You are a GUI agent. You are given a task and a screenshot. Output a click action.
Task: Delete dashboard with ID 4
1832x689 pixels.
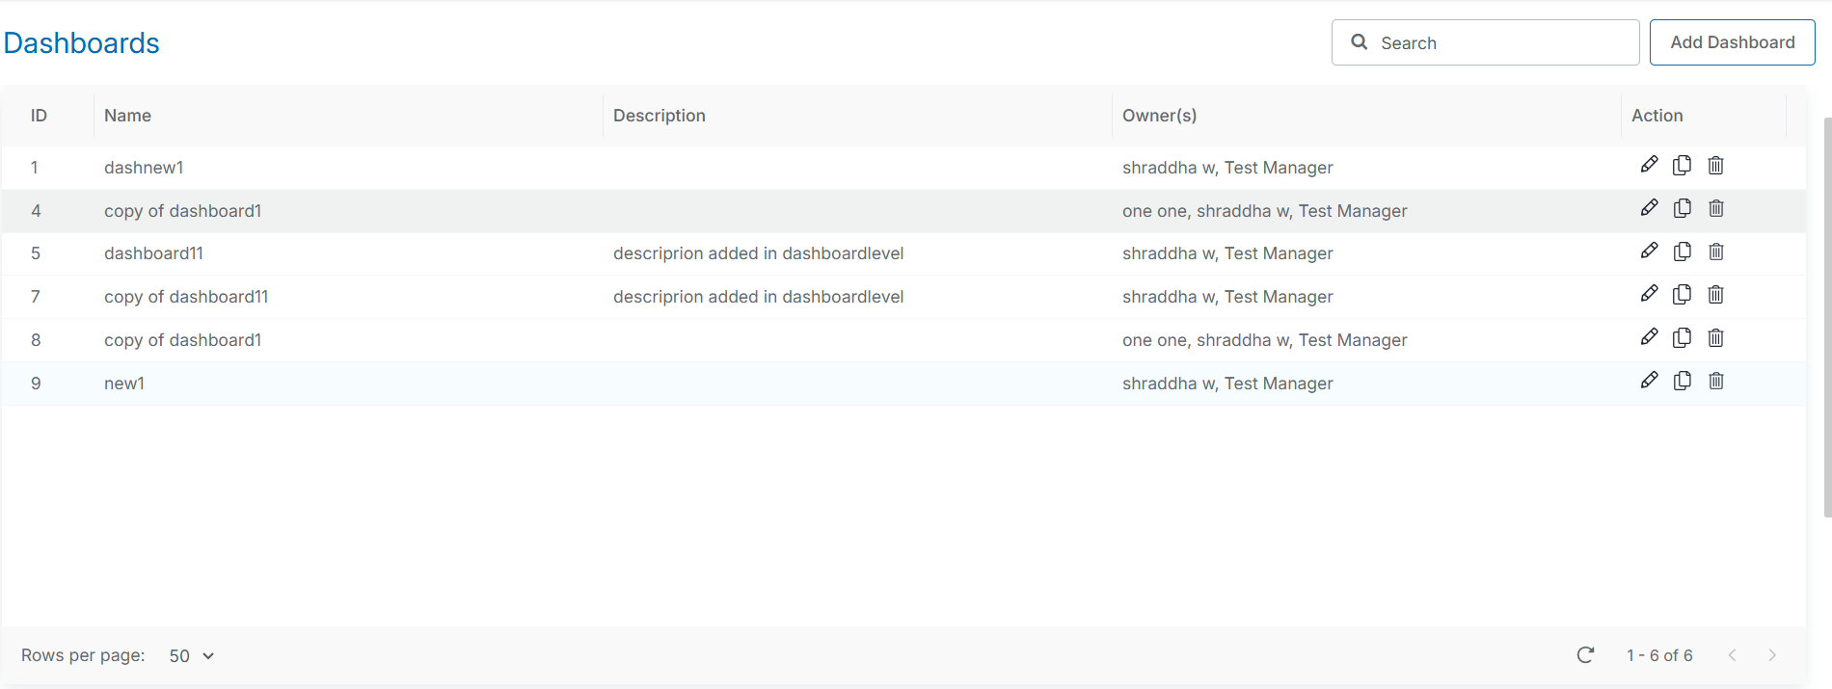(x=1715, y=208)
